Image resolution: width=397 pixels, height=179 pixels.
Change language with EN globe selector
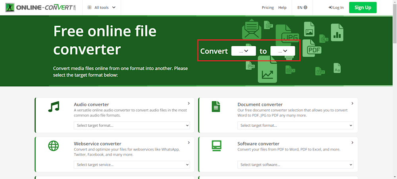tap(302, 8)
